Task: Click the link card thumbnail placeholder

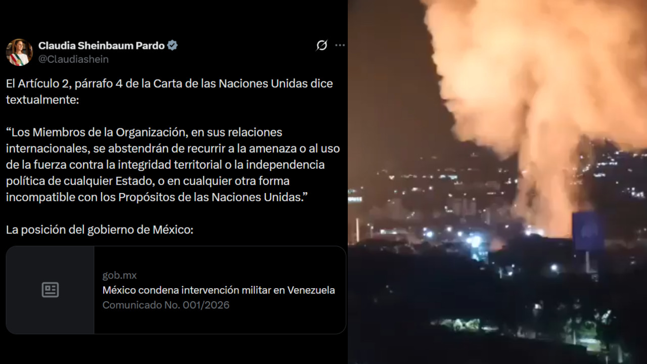Action: point(50,290)
